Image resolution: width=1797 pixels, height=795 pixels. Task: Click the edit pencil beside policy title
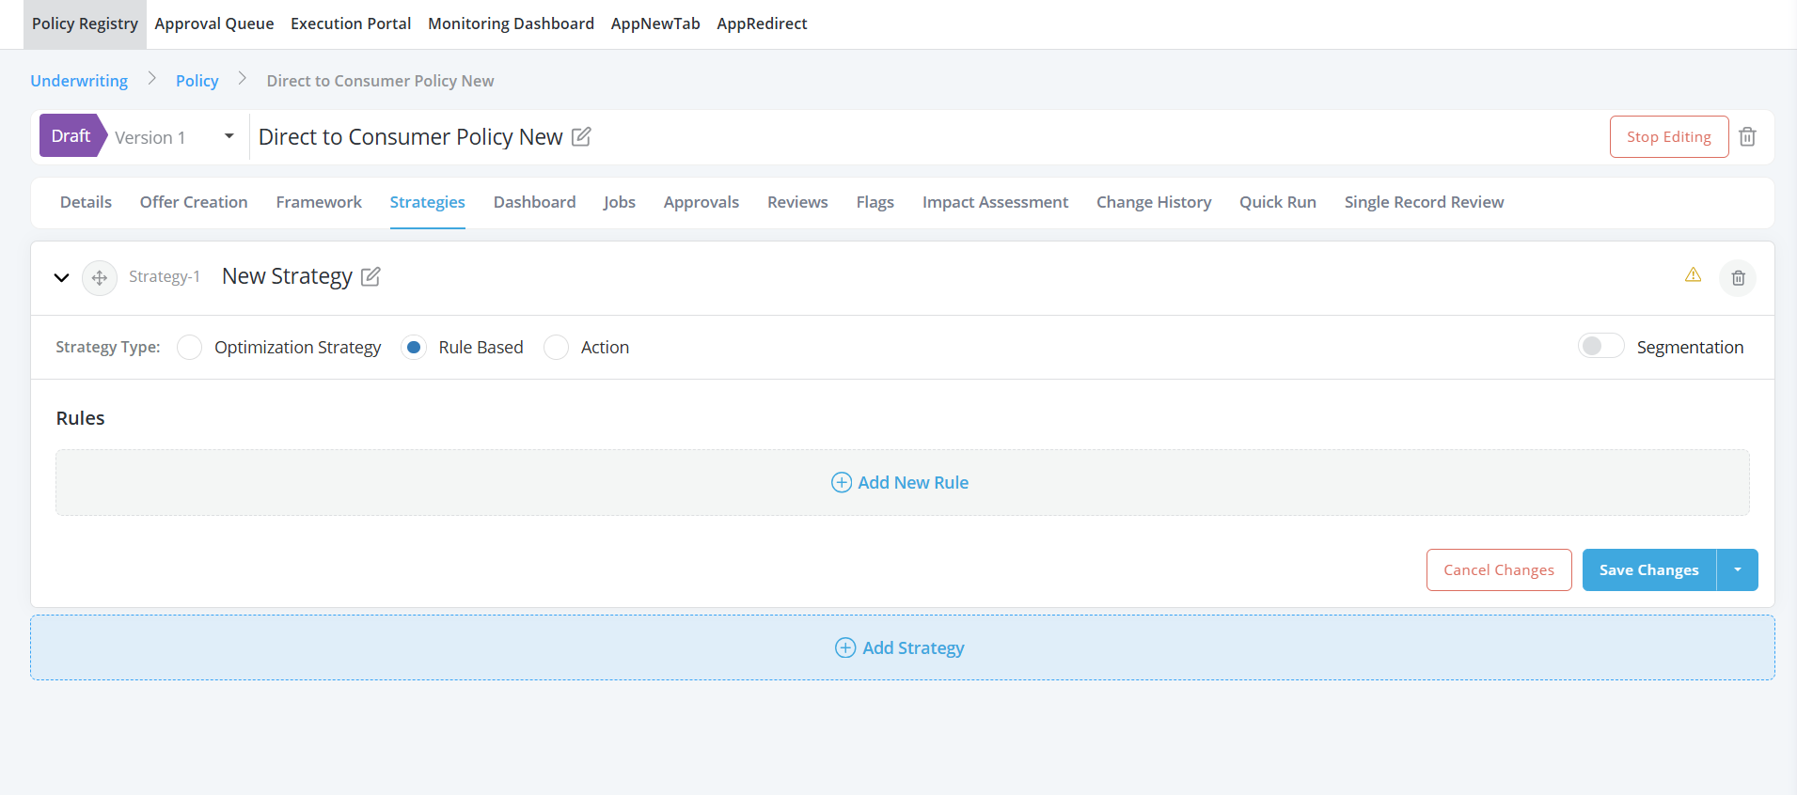coord(581,137)
